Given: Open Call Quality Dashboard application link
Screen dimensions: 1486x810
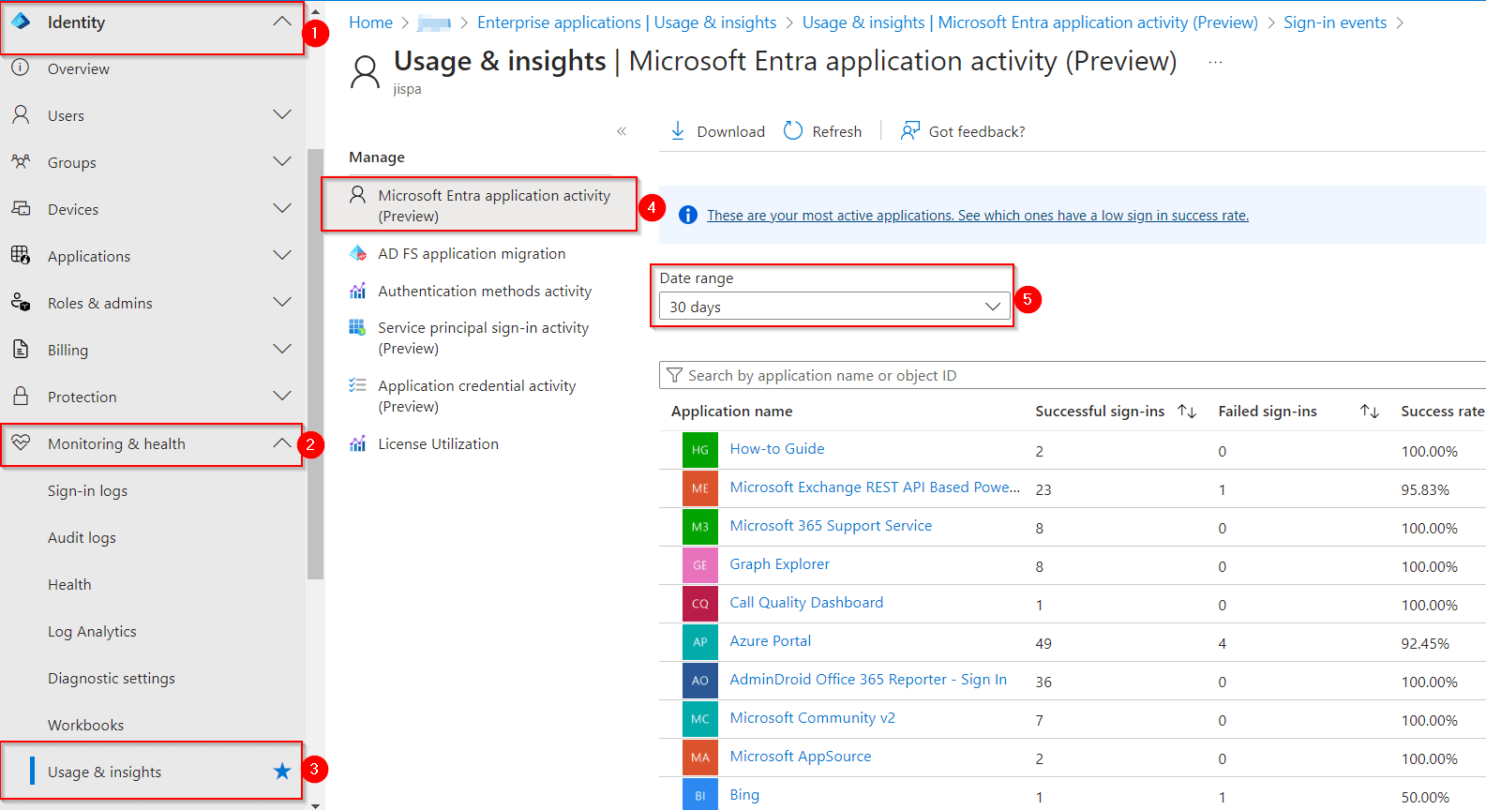Looking at the screenshot, I should (x=806, y=602).
